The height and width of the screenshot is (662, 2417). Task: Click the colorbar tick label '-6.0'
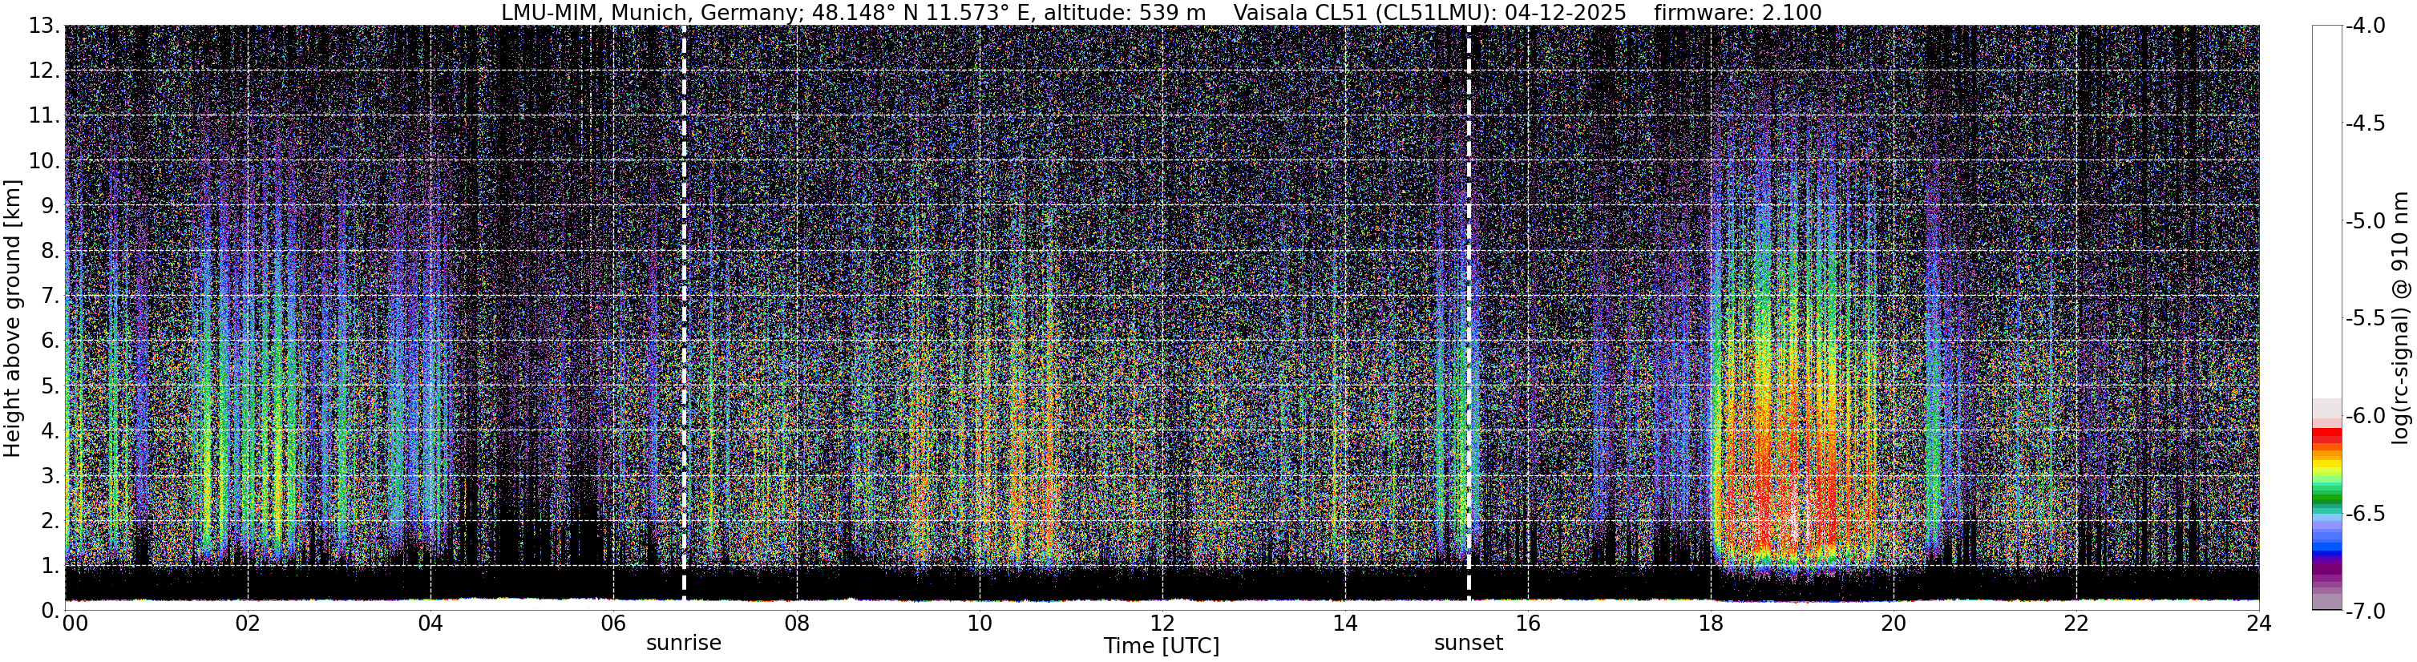[2366, 416]
